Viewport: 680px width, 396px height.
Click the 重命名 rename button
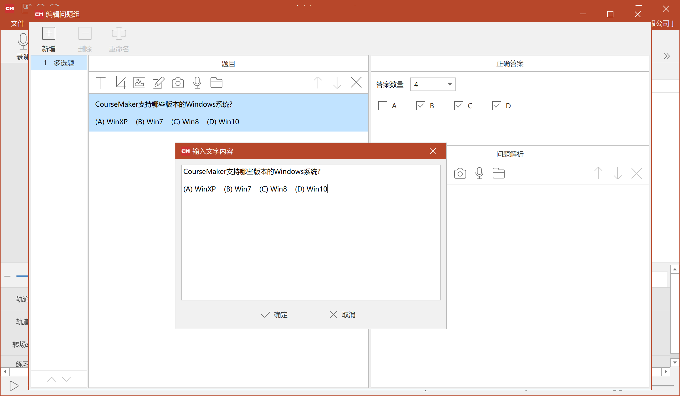click(x=119, y=40)
